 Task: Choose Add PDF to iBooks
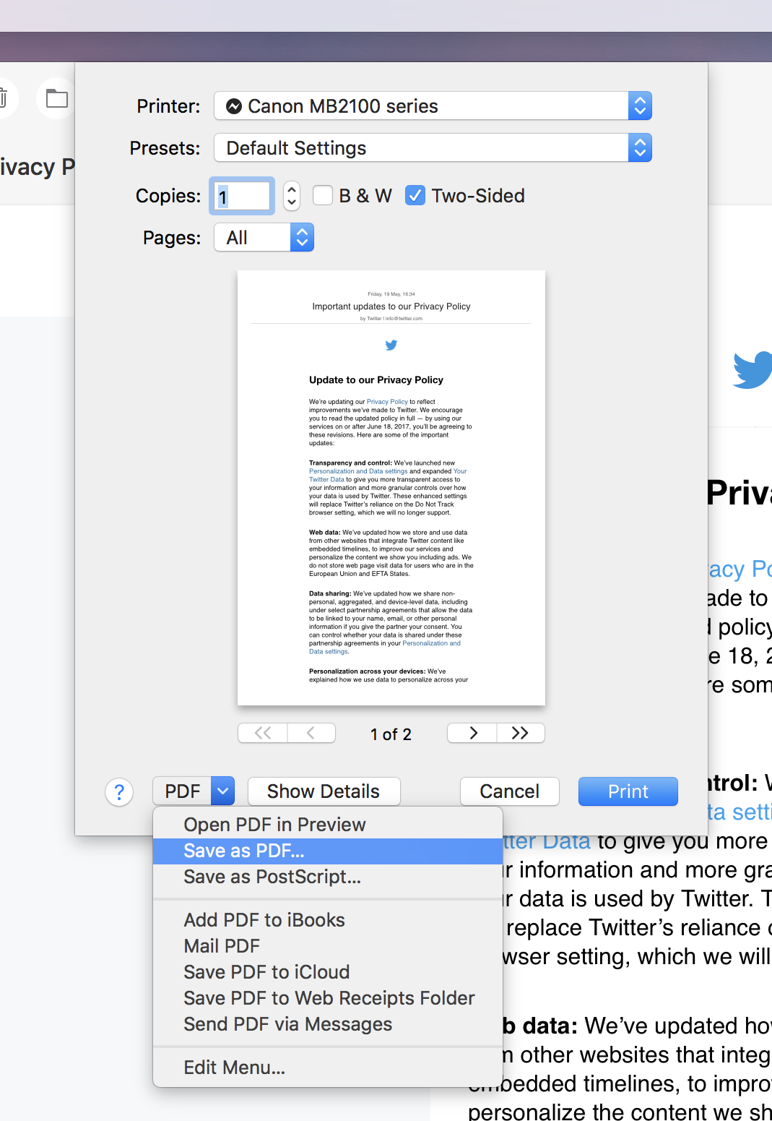[328, 920]
